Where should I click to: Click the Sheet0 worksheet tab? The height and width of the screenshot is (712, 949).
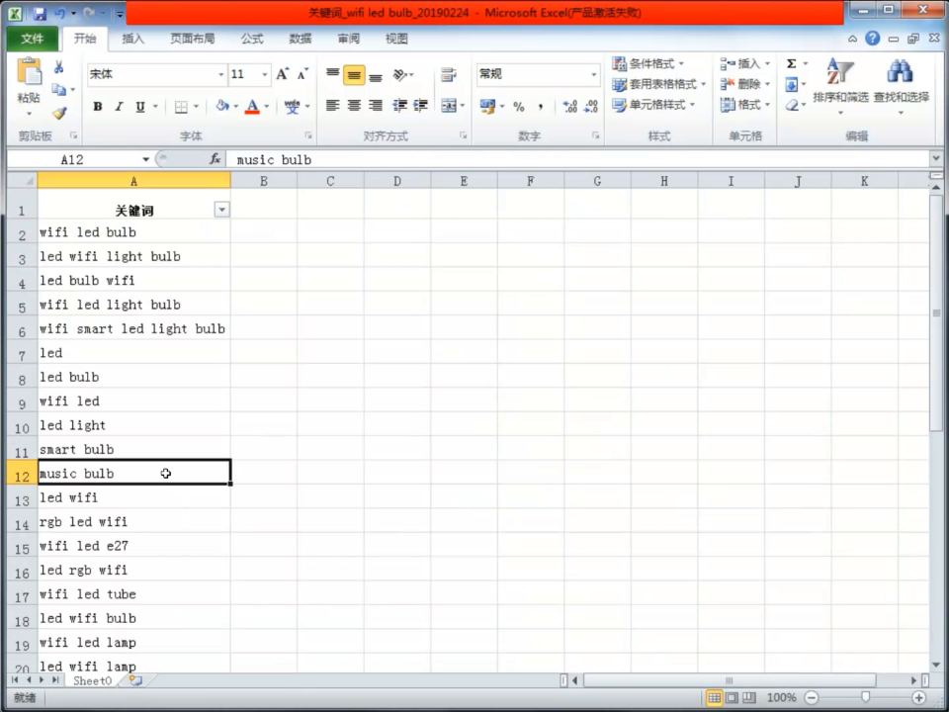coord(92,680)
